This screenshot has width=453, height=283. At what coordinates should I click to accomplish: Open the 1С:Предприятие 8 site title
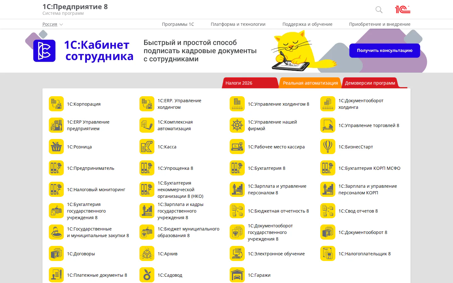[75, 7]
